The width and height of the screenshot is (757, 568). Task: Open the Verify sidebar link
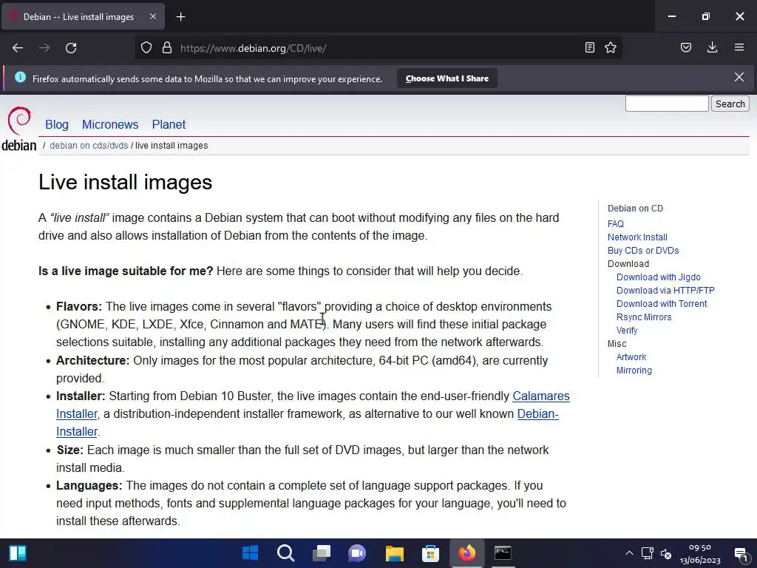point(627,331)
